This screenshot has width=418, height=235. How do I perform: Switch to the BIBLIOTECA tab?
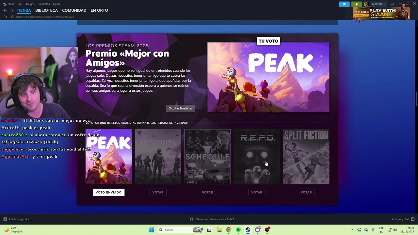pos(46,10)
